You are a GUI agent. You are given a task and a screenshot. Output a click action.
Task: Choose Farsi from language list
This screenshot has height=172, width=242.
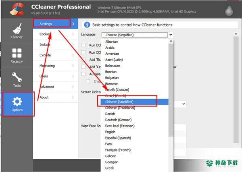coord(134,144)
